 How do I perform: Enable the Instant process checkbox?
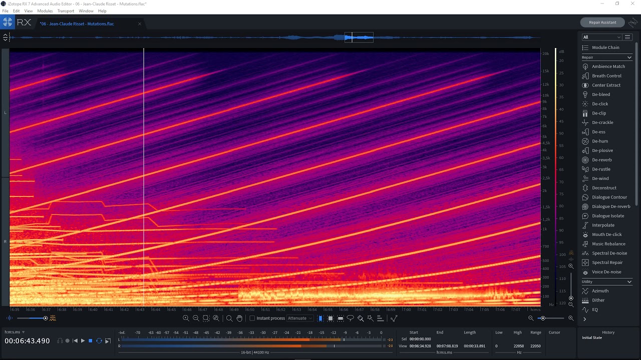(x=252, y=318)
